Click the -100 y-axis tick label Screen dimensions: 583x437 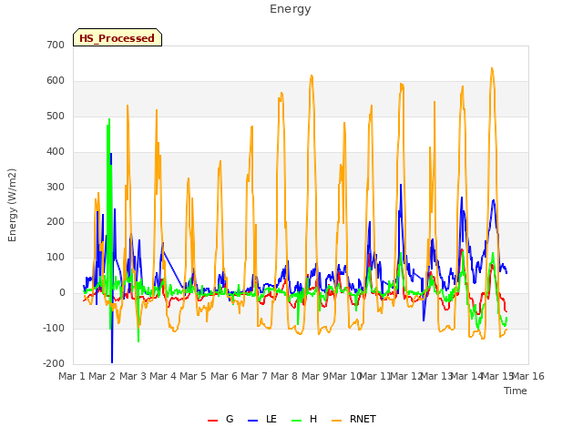(x=54, y=328)
